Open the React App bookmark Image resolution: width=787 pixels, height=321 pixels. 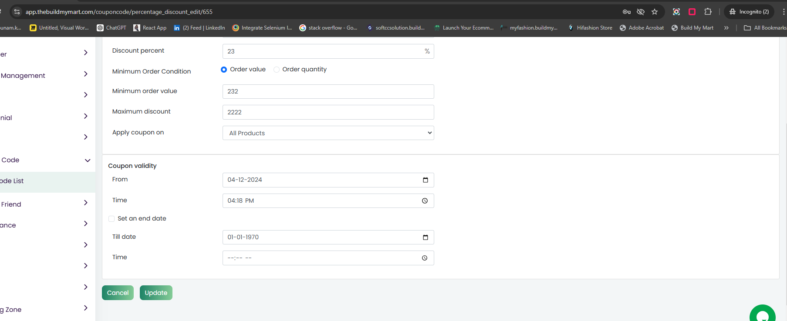[150, 28]
